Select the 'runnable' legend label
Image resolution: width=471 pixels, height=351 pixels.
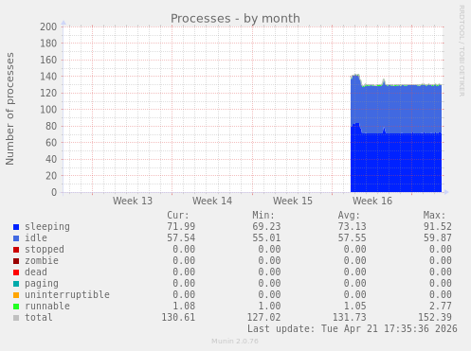coord(47,306)
